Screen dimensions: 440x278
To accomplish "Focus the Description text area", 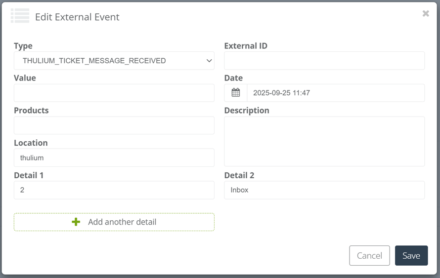I will pos(324,141).
